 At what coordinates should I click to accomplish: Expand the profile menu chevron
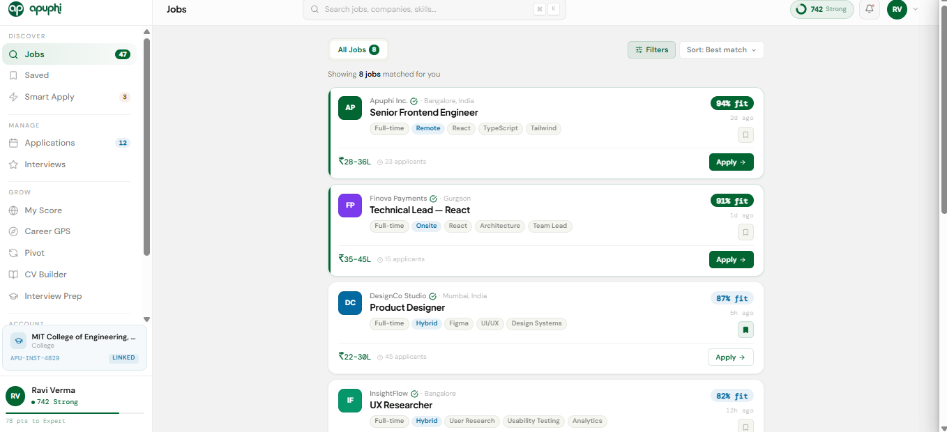tap(915, 9)
